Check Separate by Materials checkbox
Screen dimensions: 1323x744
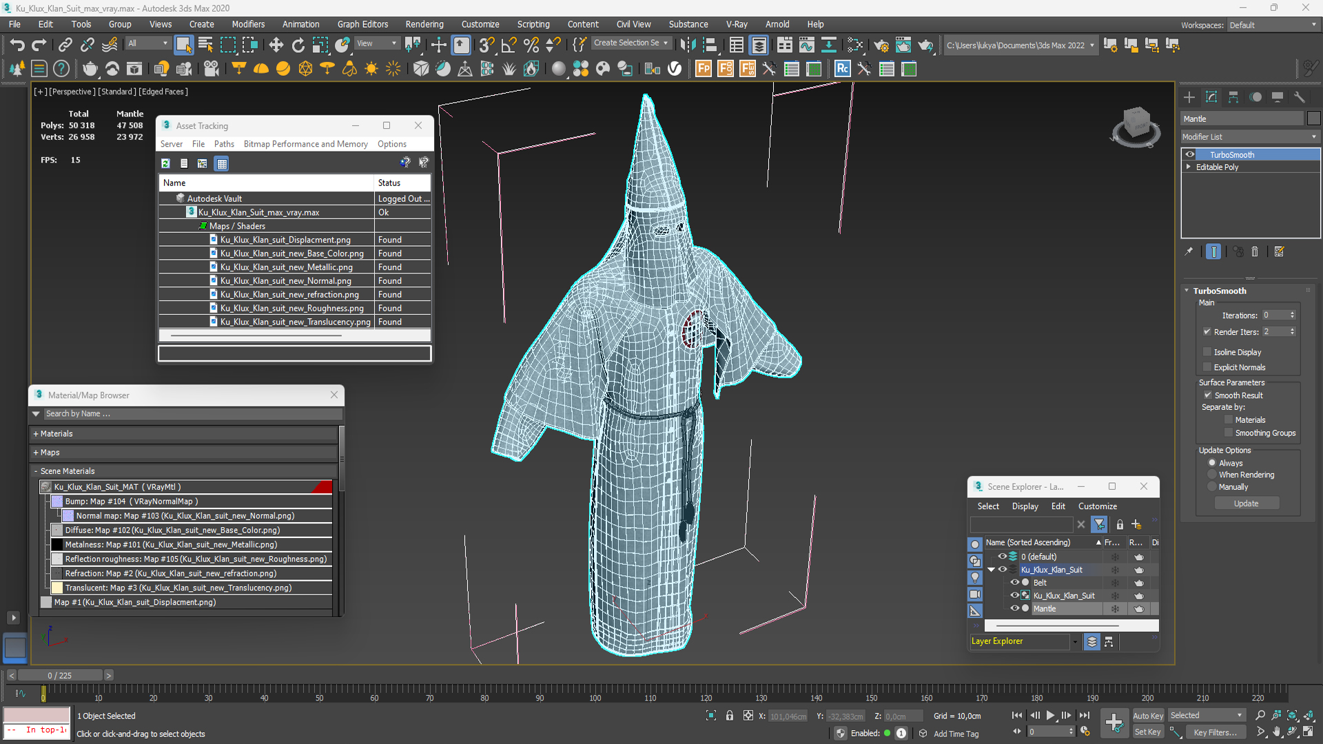1229,420
